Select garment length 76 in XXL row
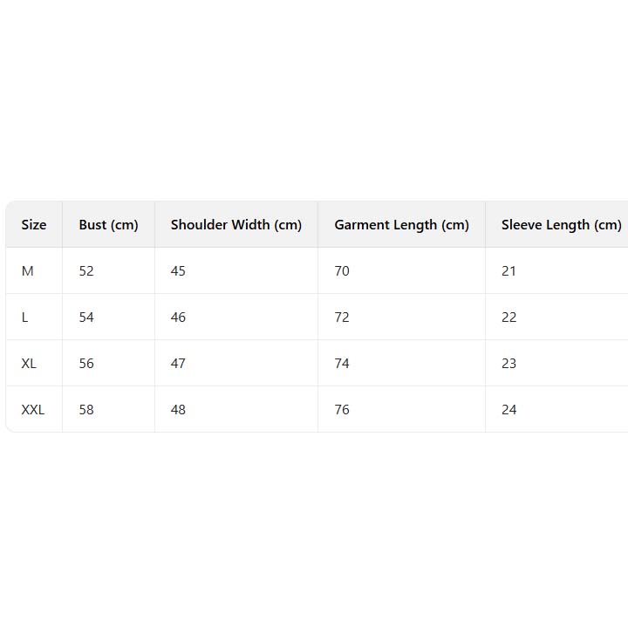This screenshot has height=628, width=628. pos(342,410)
